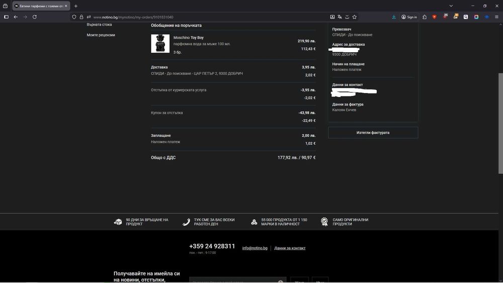Click products stack icon near 55 000 продукта
Viewport: 503px width, 283px height.
click(x=254, y=222)
